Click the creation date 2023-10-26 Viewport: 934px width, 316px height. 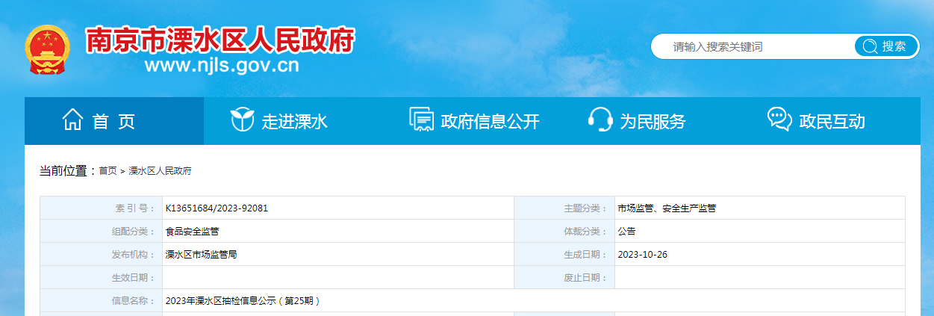pyautogui.click(x=642, y=255)
